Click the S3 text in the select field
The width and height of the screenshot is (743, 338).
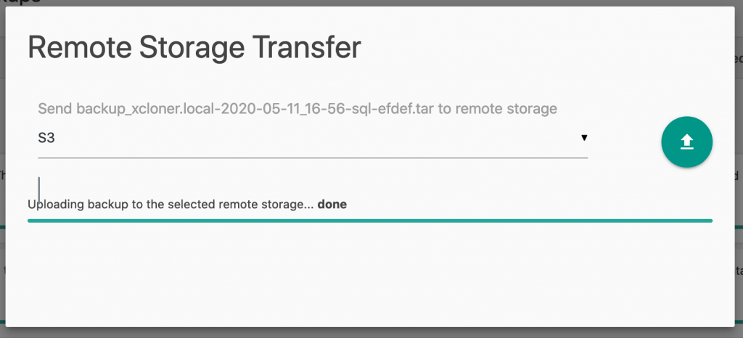coord(46,139)
